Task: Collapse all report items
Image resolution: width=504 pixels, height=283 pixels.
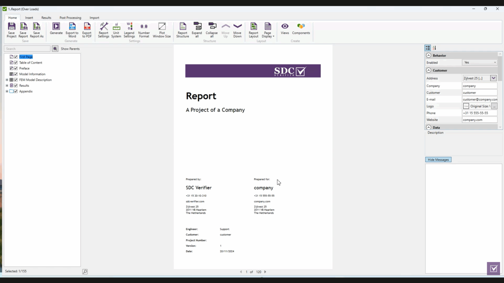Action: tap(212, 30)
